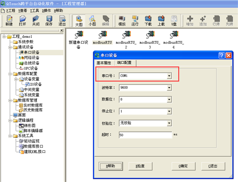
Task: Open the 串口号 COM1 dropdown
Action: pyautogui.click(x=169, y=76)
